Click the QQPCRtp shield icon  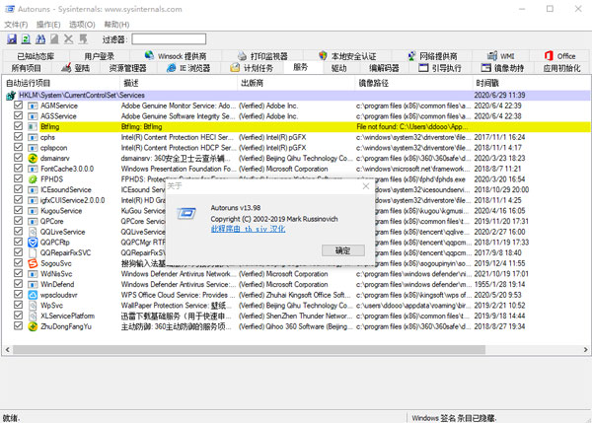[x=33, y=243]
